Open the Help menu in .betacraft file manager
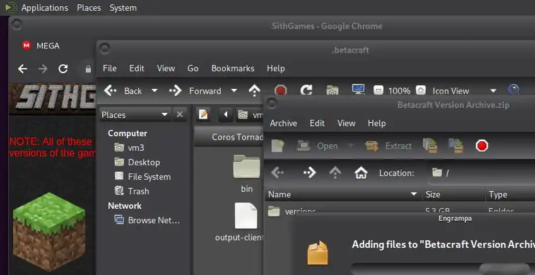The image size is (535, 275). pyautogui.click(x=276, y=68)
